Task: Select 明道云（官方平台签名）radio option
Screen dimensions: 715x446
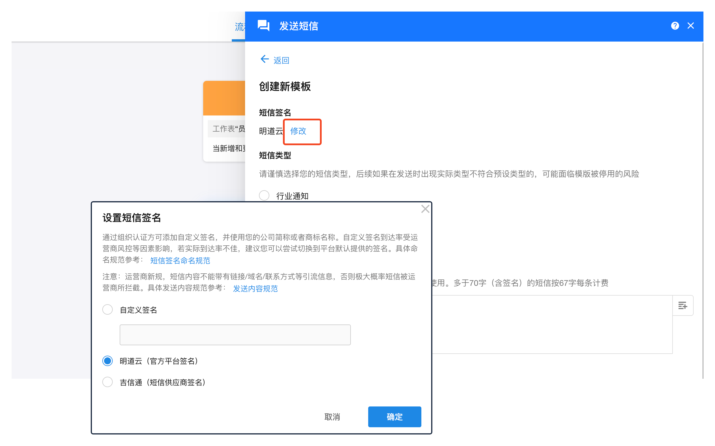Action: tap(108, 361)
